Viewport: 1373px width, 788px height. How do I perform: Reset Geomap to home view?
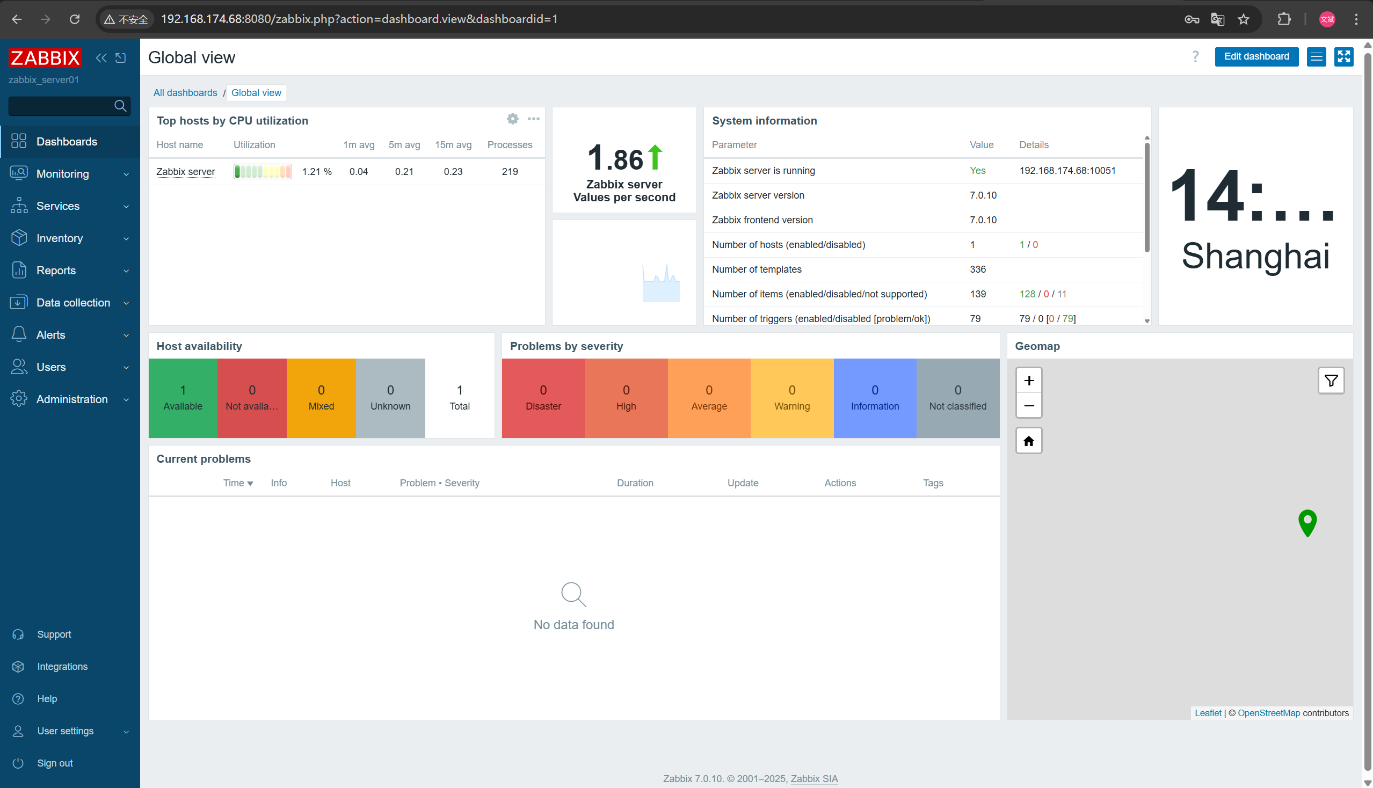(x=1029, y=441)
